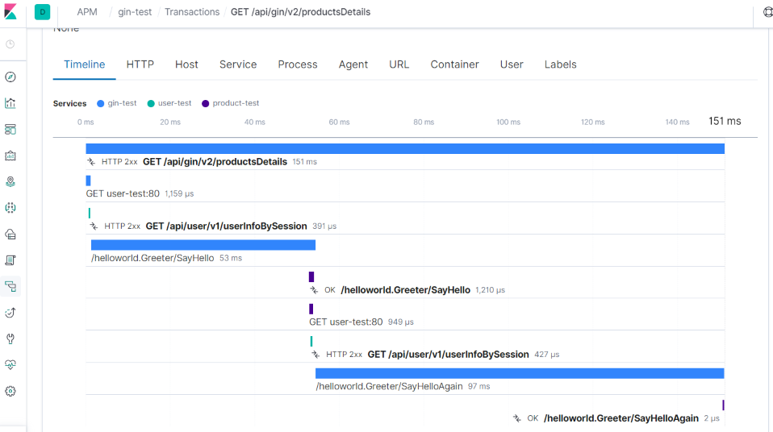773x432 pixels.
Task: Click gin-test blue legend dot
Action: click(x=101, y=103)
